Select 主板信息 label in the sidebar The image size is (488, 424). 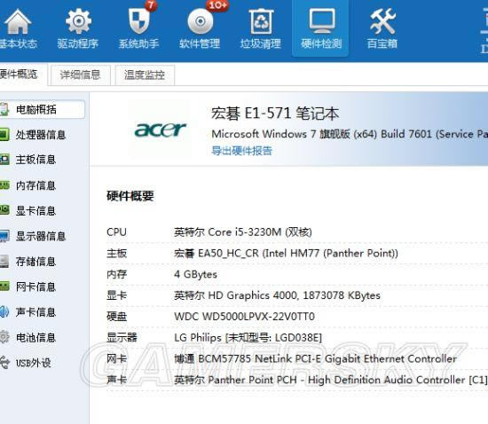click(x=35, y=160)
